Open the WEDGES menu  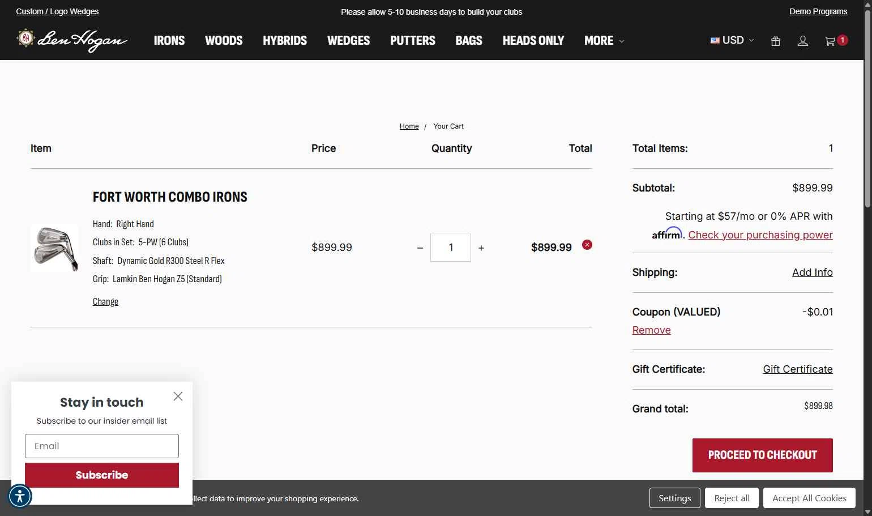[348, 40]
